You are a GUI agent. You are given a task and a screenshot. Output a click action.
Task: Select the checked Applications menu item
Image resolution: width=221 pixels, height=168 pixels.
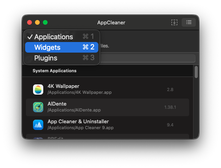click(62, 37)
